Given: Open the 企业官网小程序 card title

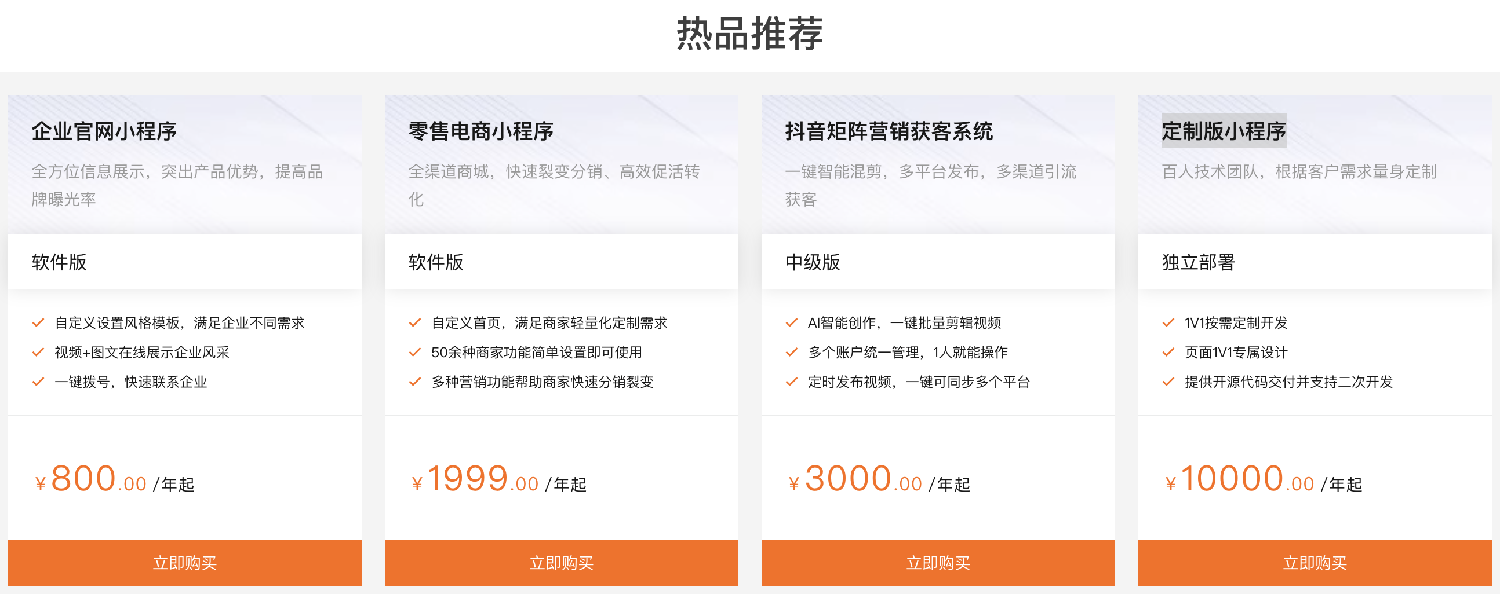Looking at the screenshot, I should pos(104,131).
